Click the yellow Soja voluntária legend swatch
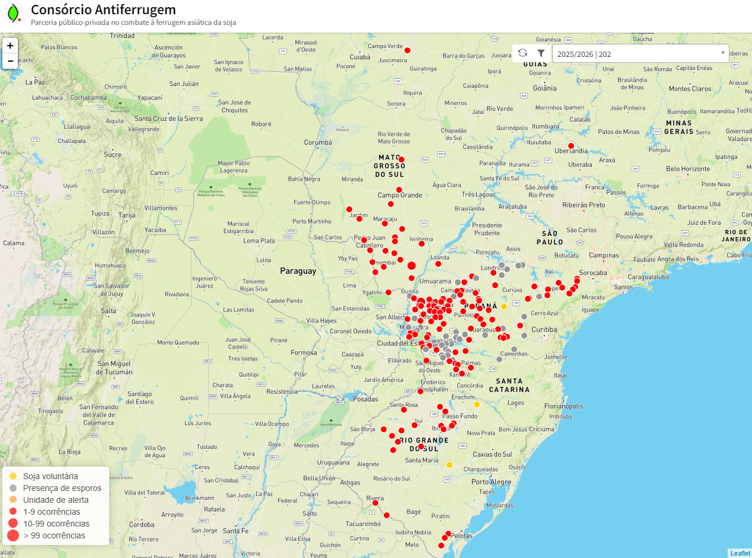The width and height of the screenshot is (752, 558). coord(13,476)
